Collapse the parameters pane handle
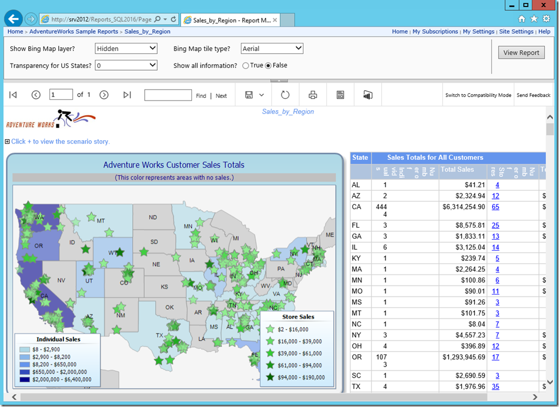559x407 pixels. [x=279, y=80]
